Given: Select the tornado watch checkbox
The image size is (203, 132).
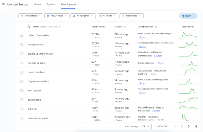Looking at the screenshot, I should [x=21, y=45].
